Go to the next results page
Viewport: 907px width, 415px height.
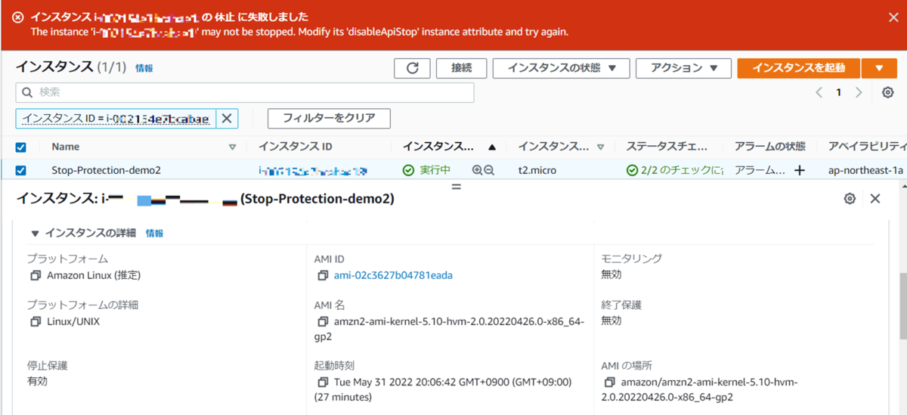click(x=858, y=92)
